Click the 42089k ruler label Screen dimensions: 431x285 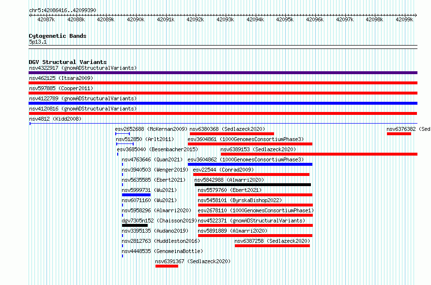[x=106, y=19]
